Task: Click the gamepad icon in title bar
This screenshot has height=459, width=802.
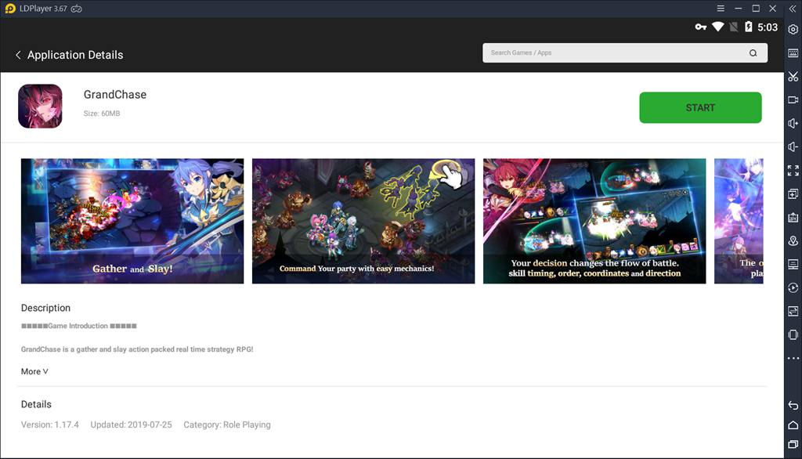Action: (76, 9)
